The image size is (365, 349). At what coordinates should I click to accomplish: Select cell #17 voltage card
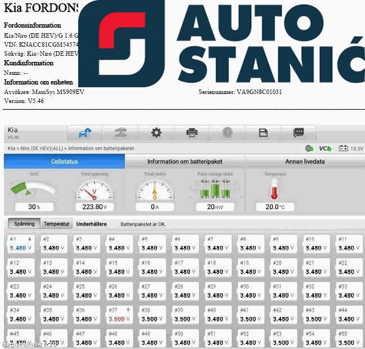point(185,267)
